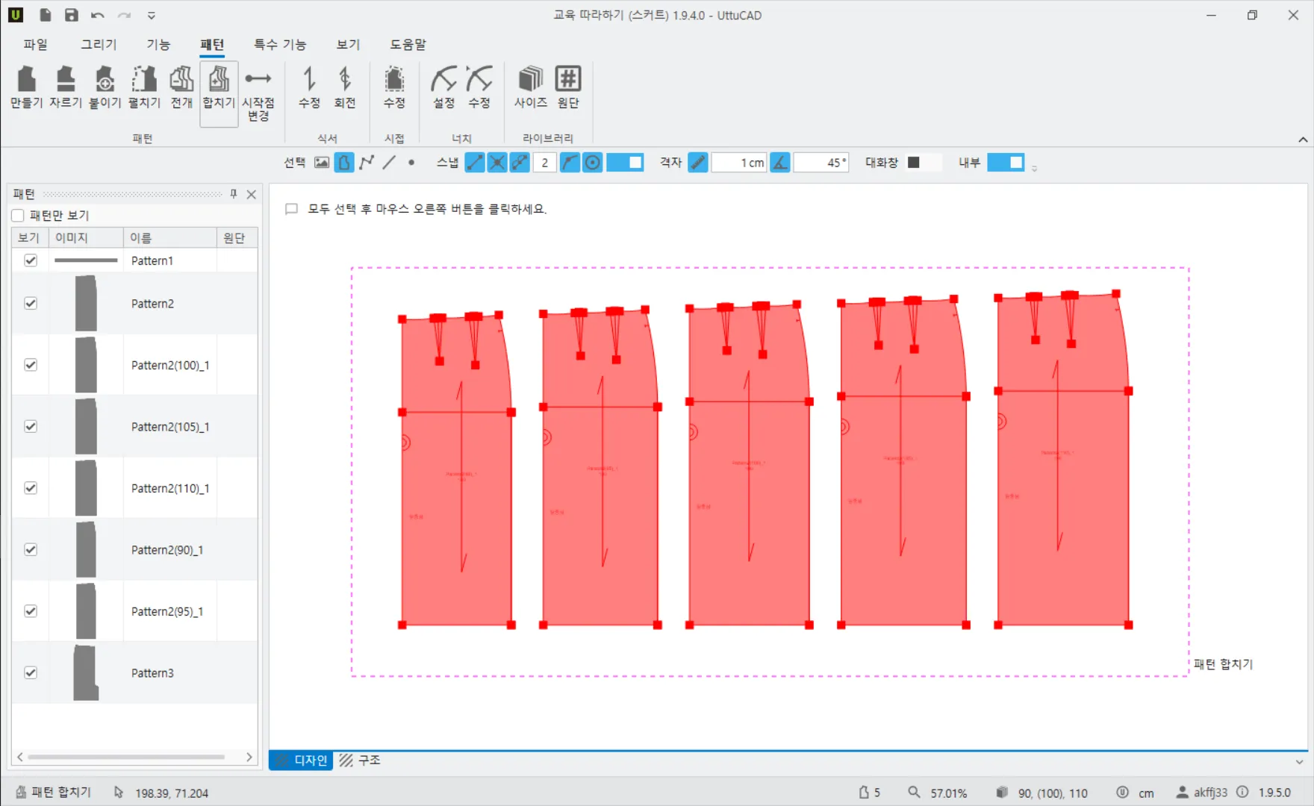Click the snap division count field

click(x=545, y=162)
